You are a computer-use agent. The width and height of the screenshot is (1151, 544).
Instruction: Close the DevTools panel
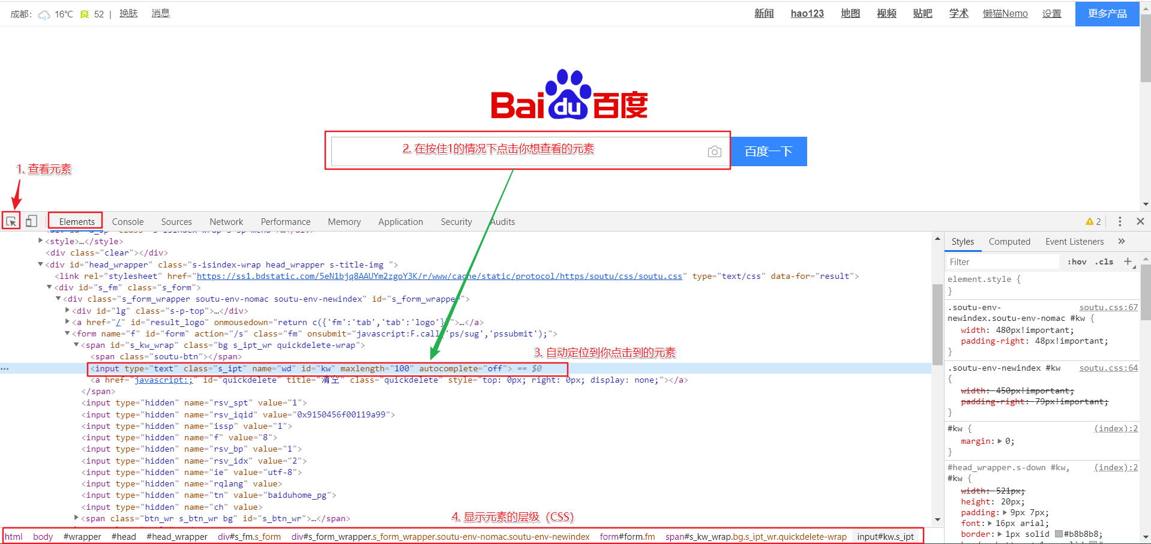point(1140,221)
